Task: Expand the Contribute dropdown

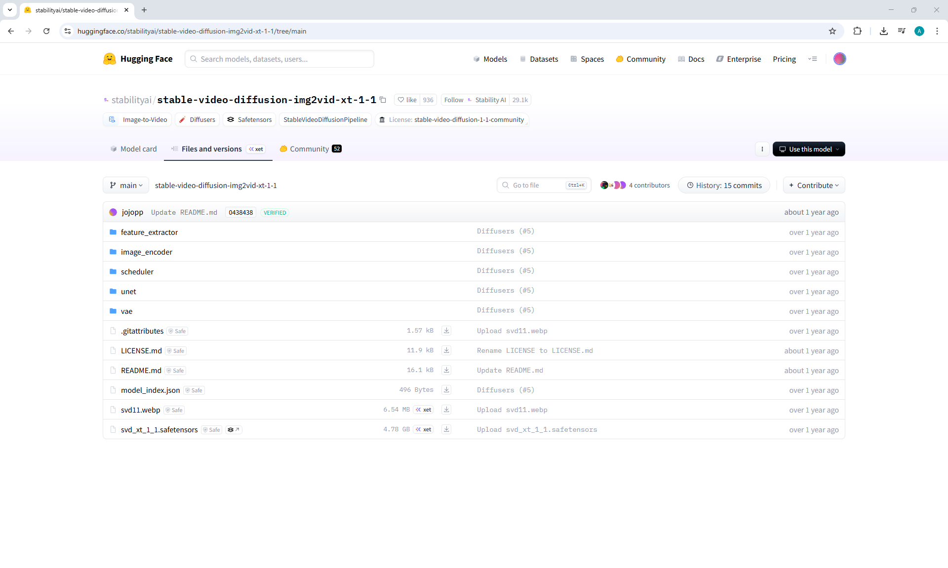Action: (x=814, y=185)
